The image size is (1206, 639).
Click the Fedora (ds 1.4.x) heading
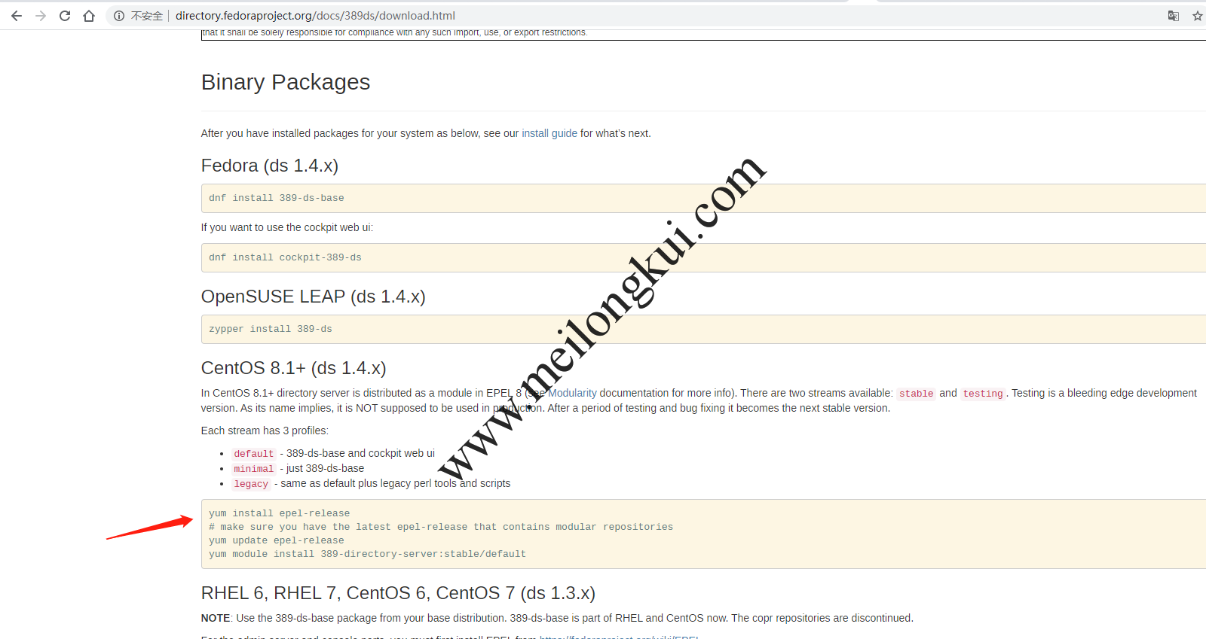click(270, 166)
